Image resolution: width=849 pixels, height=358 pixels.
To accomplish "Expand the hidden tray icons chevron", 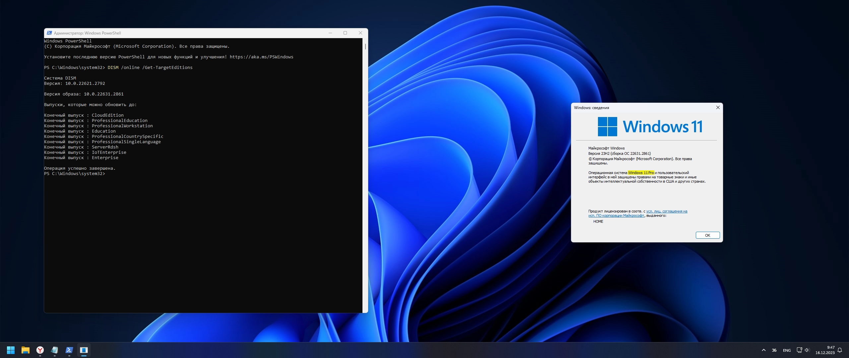I will point(764,350).
